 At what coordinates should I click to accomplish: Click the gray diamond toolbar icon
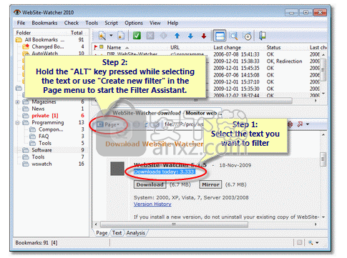(163, 36)
